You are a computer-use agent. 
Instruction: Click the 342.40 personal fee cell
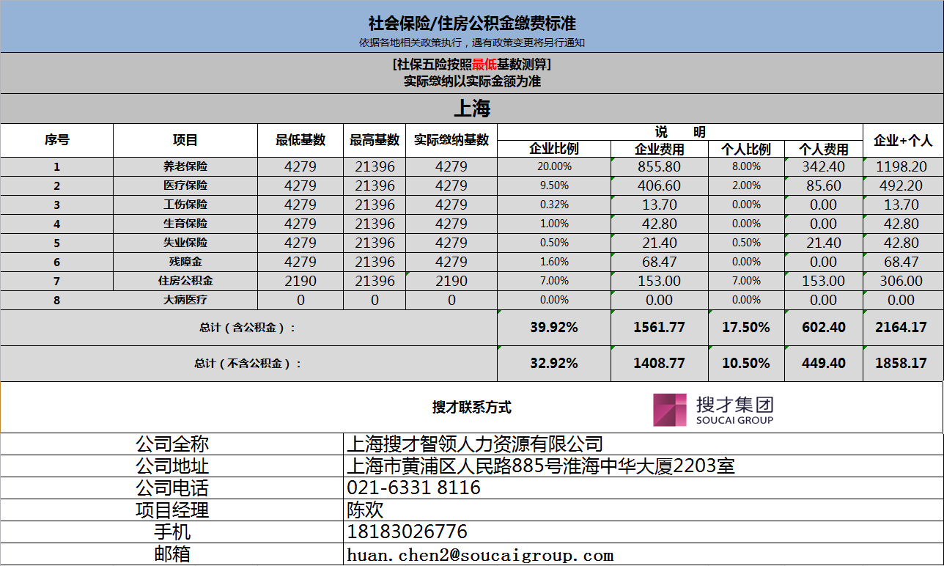pos(823,166)
